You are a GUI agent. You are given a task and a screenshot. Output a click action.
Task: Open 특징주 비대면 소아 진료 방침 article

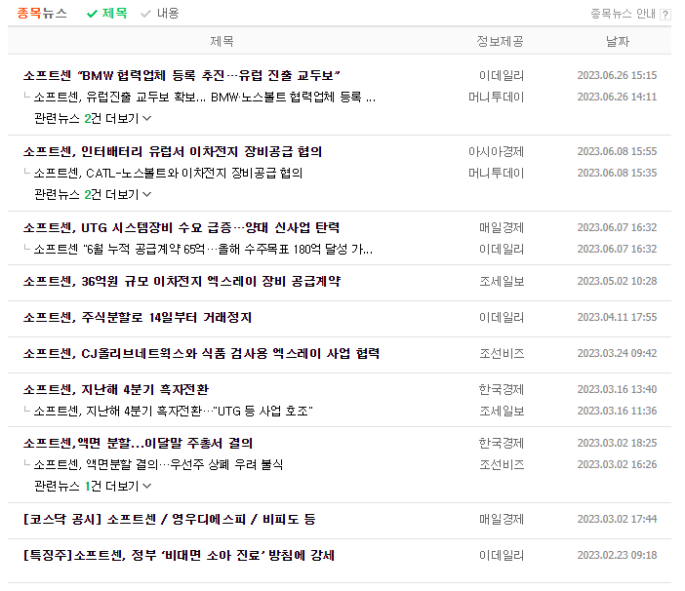pyautogui.click(x=179, y=555)
